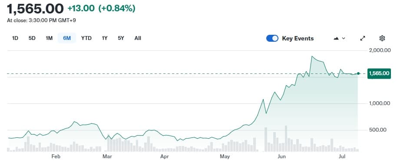The image size is (397, 163).
Task: Expand chart to full screen
Action: pos(363,38)
